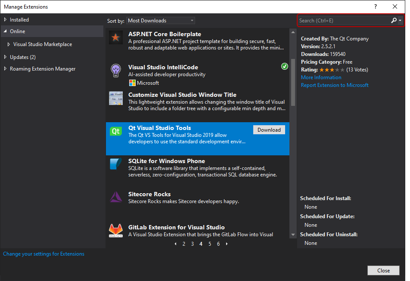Select Updates (2) in the sidebar

click(x=22, y=57)
